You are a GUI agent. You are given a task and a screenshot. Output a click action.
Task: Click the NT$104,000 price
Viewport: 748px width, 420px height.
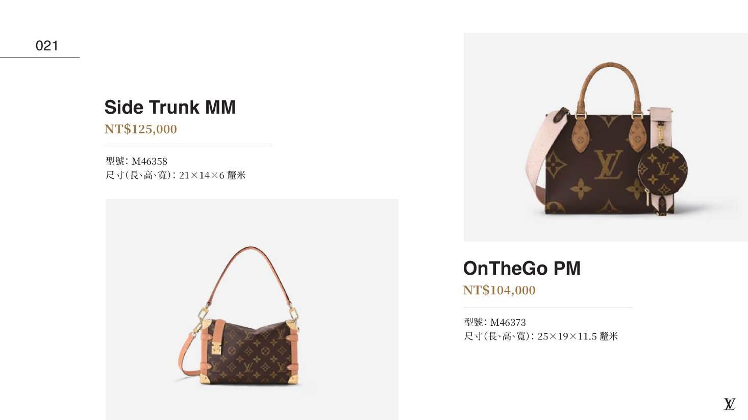tap(499, 290)
